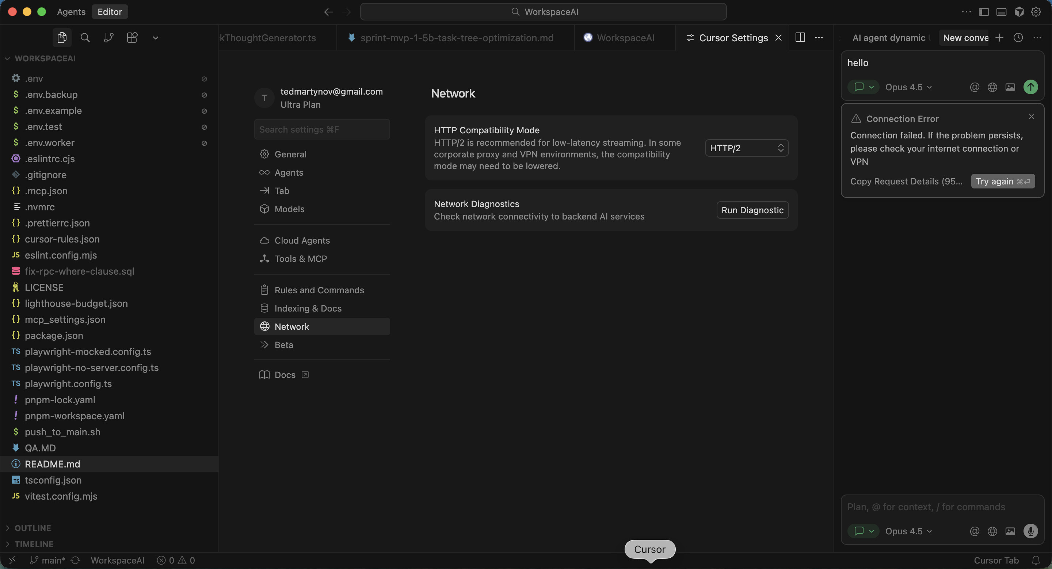Click the split editor layout icon
Viewport: 1052px width, 569px height.
[x=800, y=38]
